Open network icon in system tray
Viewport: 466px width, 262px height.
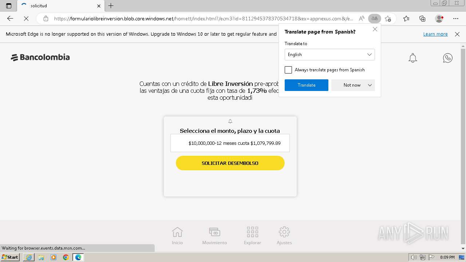click(423, 257)
